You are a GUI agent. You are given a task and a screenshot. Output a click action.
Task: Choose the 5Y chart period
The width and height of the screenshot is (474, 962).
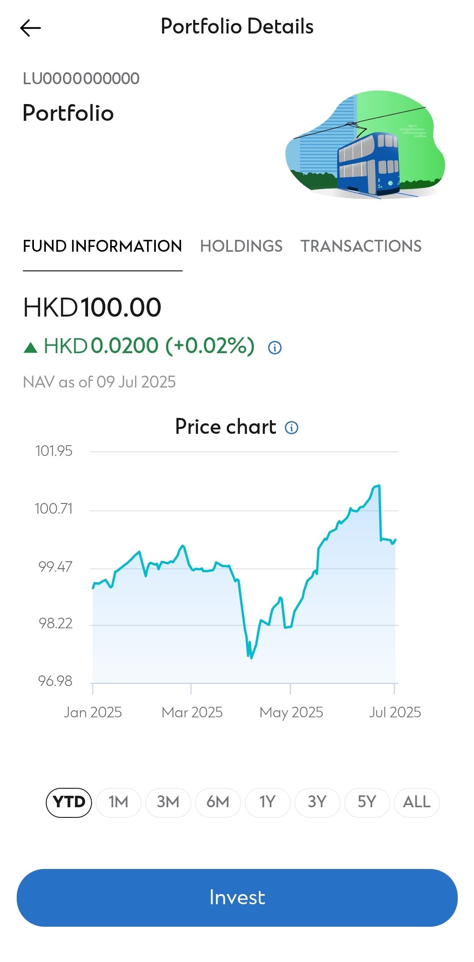click(x=367, y=802)
